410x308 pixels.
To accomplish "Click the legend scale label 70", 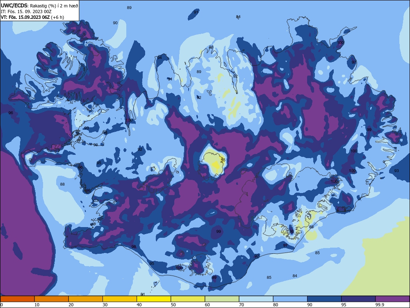I will point(241,305).
